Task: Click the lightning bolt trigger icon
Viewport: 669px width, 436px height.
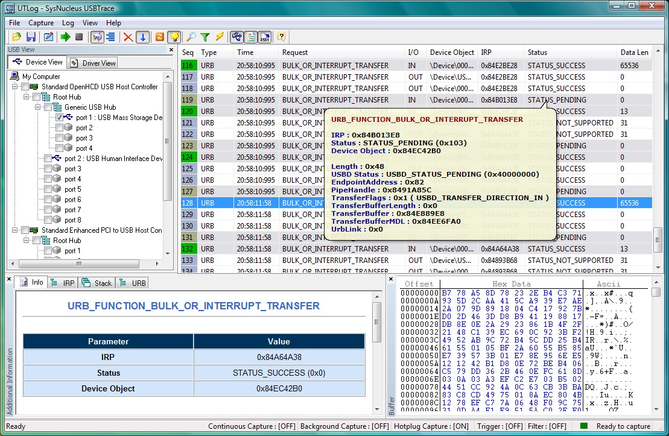Action: 220,37
